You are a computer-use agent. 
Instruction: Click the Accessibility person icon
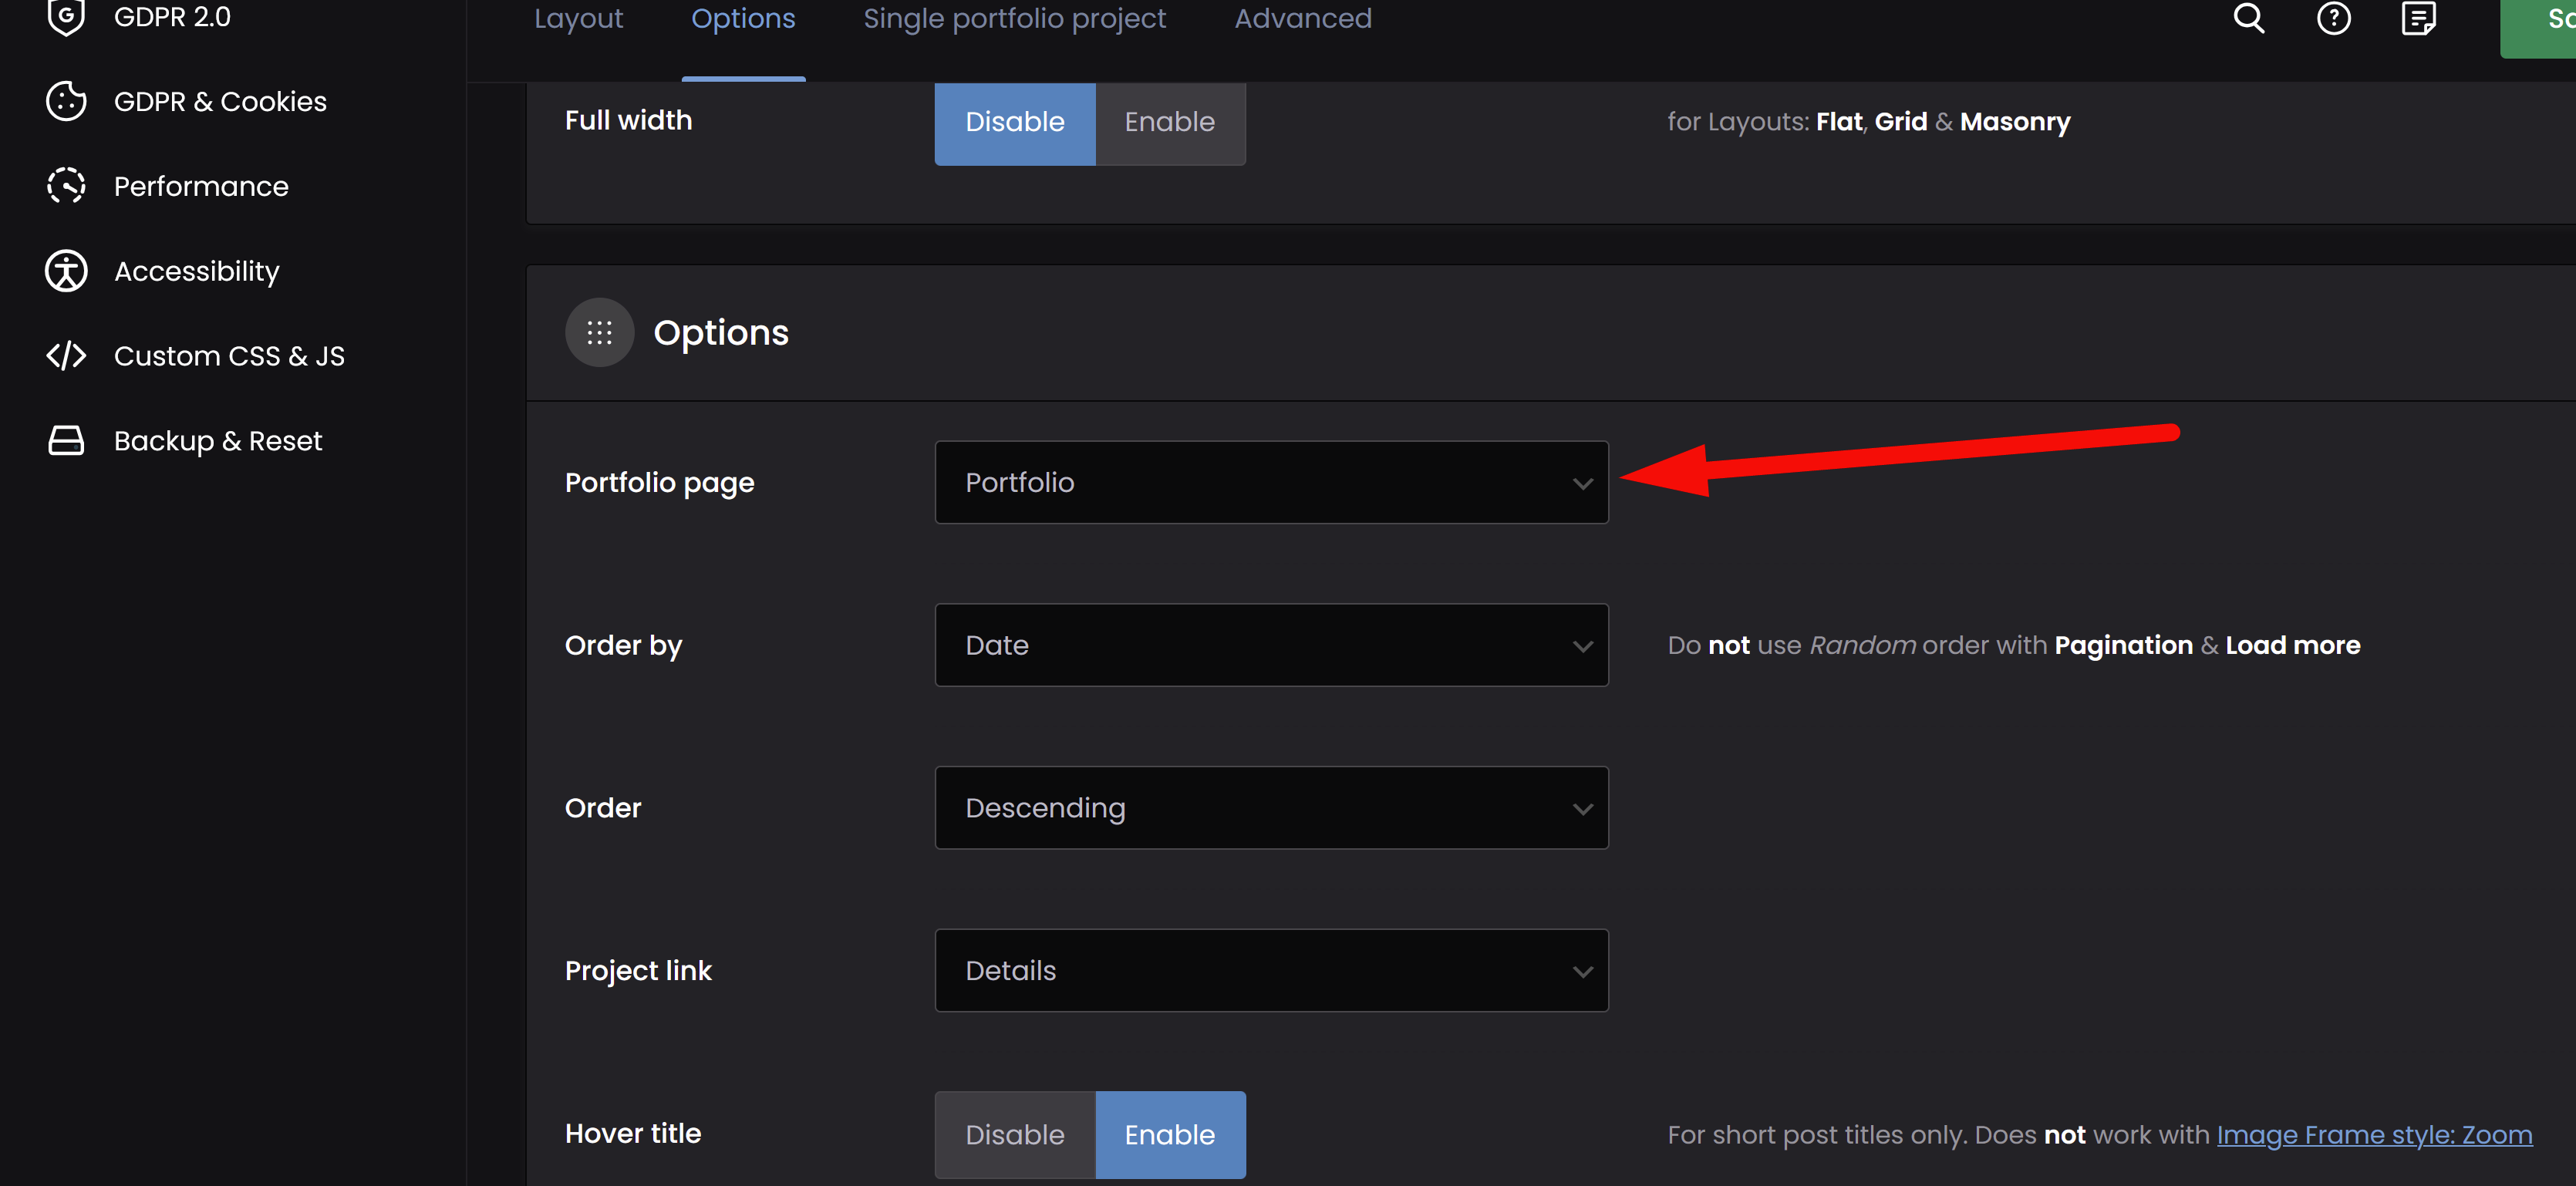pos(66,271)
